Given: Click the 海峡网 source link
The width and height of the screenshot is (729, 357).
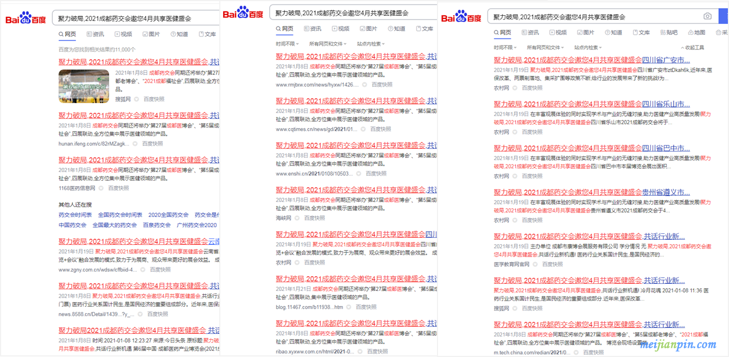Looking at the screenshot, I should point(283,218).
